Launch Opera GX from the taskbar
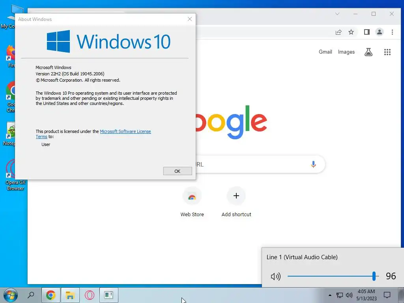This screenshot has width=404, height=303. 90,295
